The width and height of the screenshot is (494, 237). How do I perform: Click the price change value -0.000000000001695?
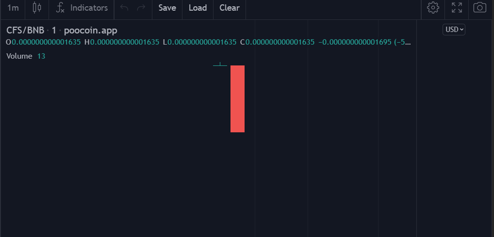click(355, 42)
